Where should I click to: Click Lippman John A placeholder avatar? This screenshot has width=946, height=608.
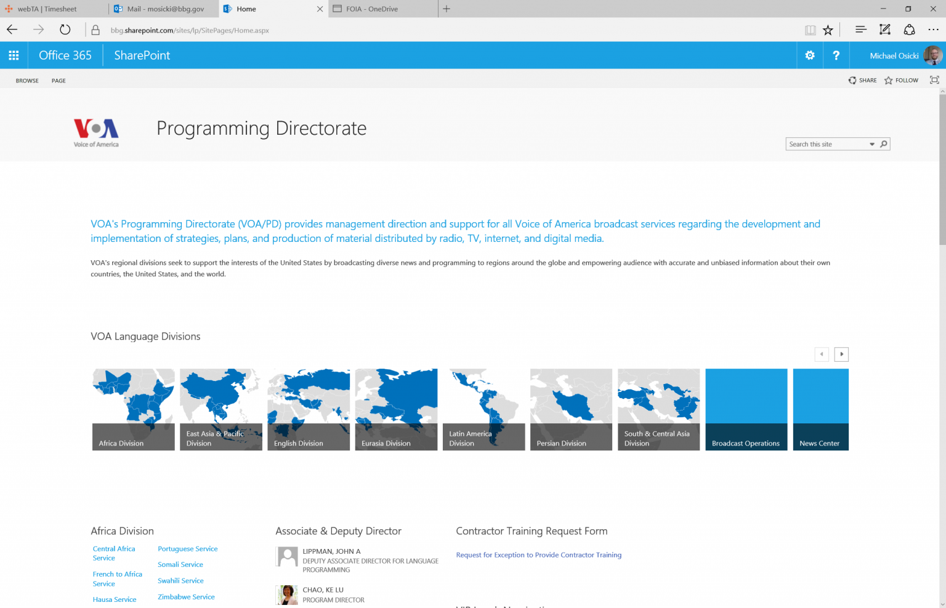pyautogui.click(x=287, y=556)
